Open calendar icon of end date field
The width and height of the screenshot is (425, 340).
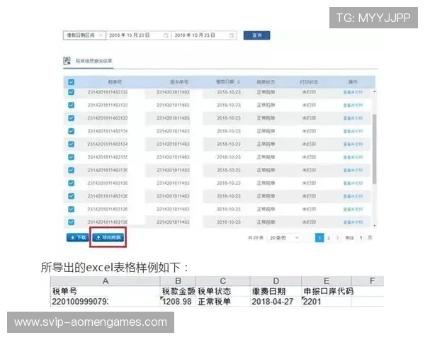coord(232,35)
